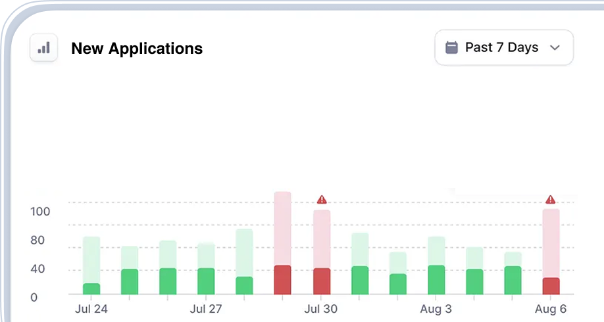This screenshot has height=322, width=604.
Task: Click the Aug 3 x-axis date label
Action: tap(436, 309)
